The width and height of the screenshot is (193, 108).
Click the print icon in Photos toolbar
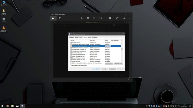(124, 18)
